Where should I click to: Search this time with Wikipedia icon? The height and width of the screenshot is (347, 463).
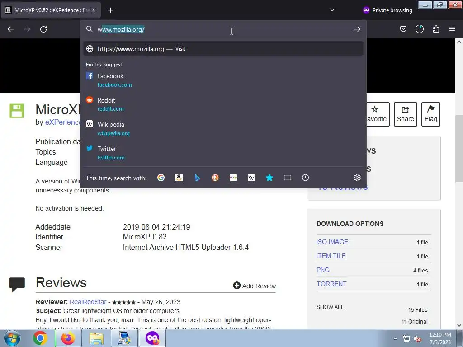click(x=251, y=178)
